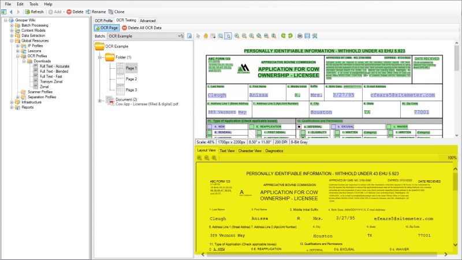Select the arrow pointer tool
Viewport: 462px width, 260px height.
(x=198, y=36)
